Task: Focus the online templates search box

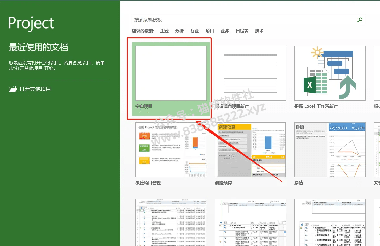Action: (x=248, y=20)
